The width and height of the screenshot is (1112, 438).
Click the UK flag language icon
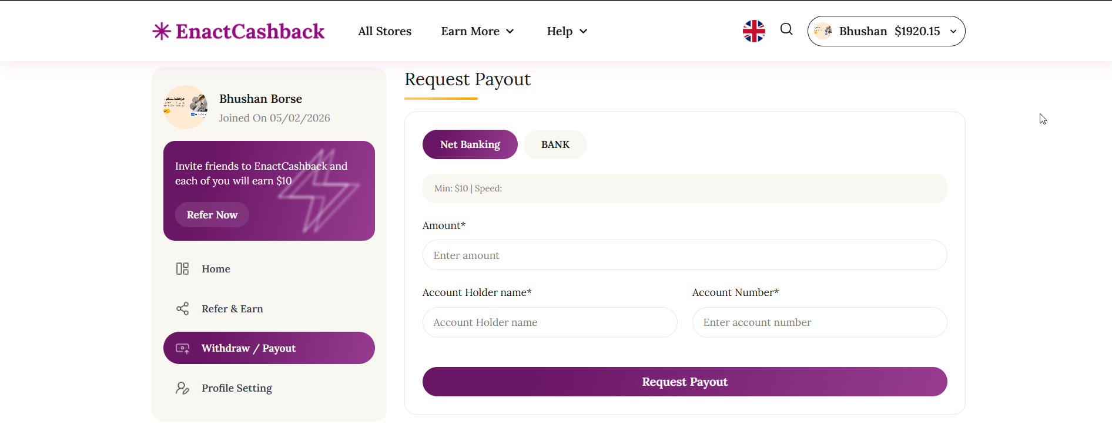753,31
